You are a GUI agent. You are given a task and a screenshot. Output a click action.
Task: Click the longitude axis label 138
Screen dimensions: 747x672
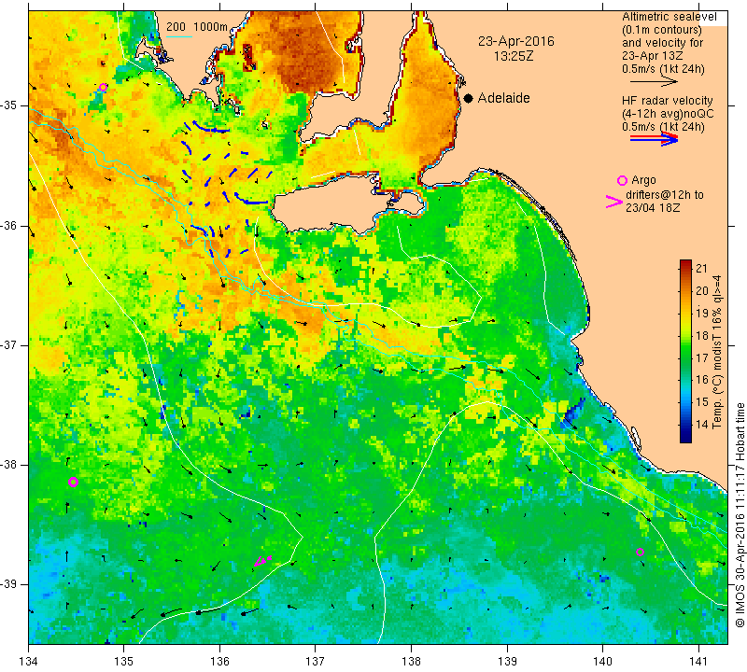pos(411,661)
